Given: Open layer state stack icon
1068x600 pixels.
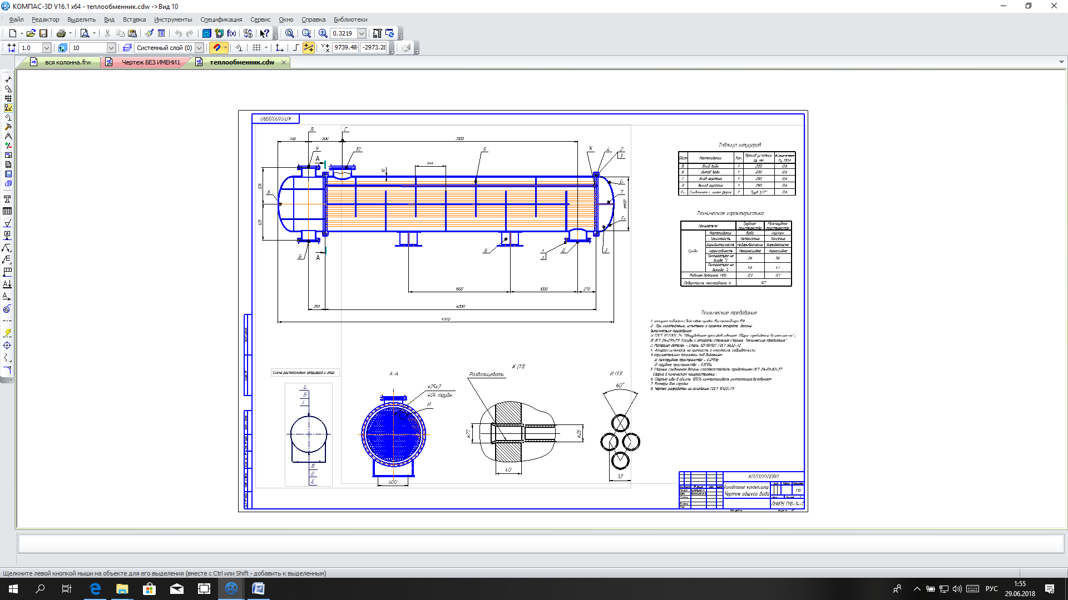Looking at the screenshot, I should tap(62, 48).
